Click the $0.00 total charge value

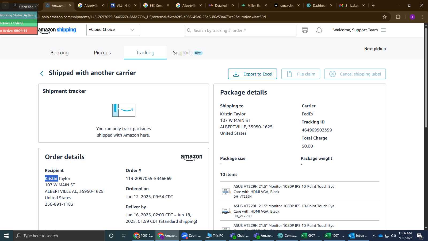click(307, 146)
